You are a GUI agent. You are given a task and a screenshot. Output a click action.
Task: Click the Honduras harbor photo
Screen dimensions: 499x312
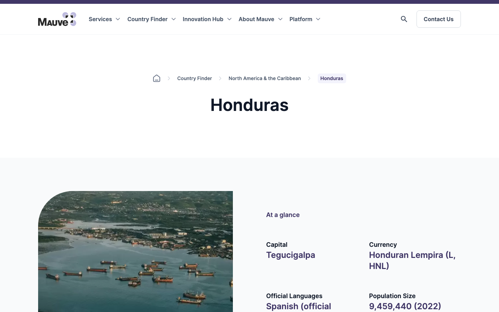click(135, 251)
